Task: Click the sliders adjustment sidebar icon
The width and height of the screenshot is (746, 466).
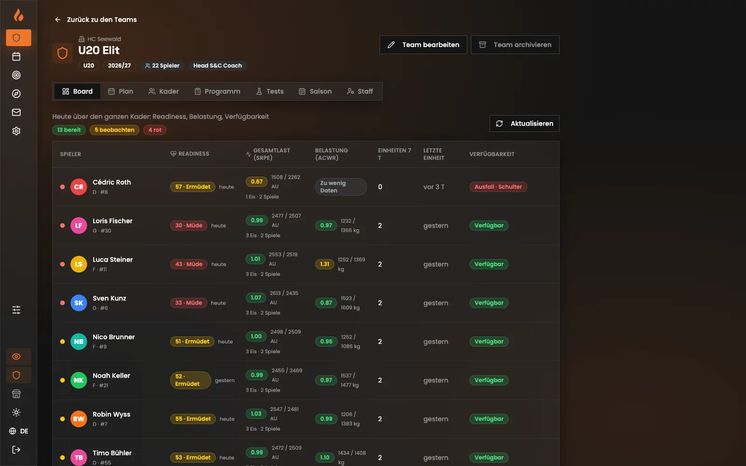Action: [16, 310]
